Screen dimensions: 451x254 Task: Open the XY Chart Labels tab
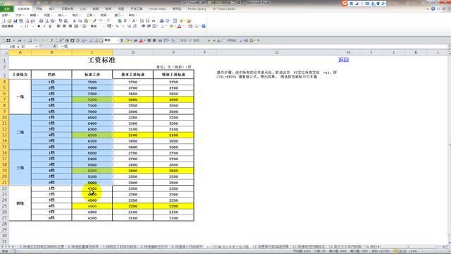coord(224,8)
